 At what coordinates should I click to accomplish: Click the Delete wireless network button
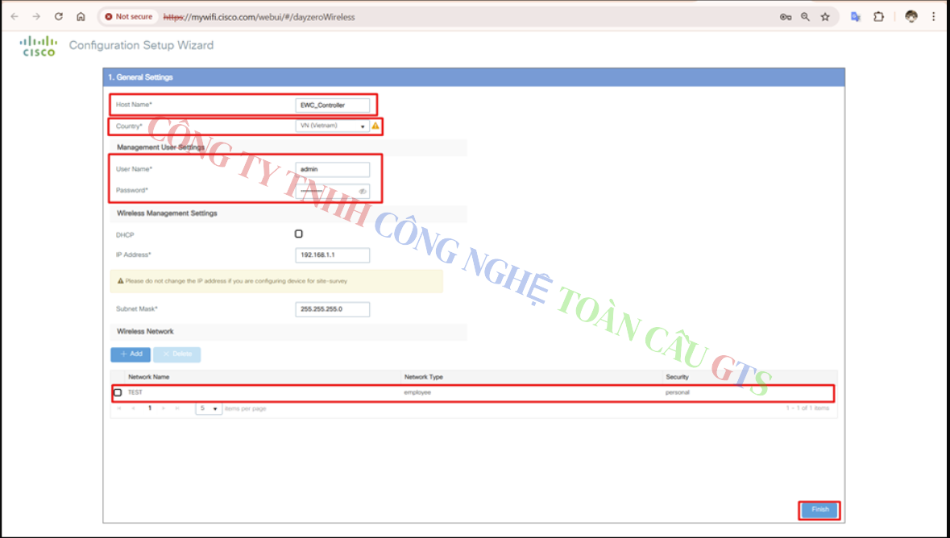coord(177,354)
